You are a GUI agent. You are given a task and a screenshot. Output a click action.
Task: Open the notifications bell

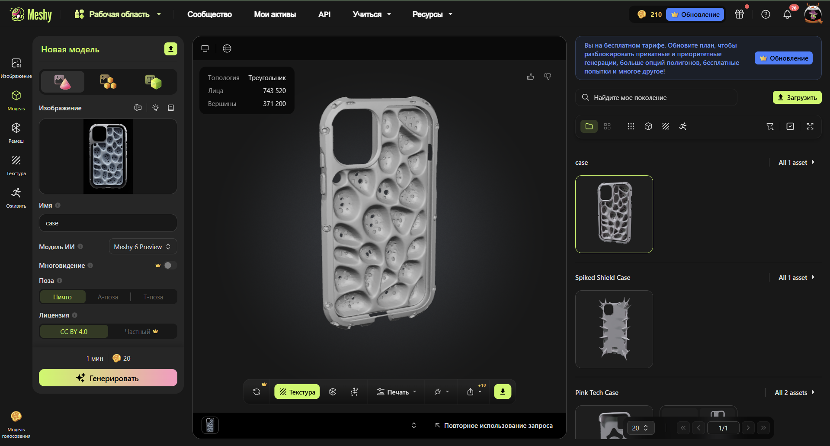[787, 14]
